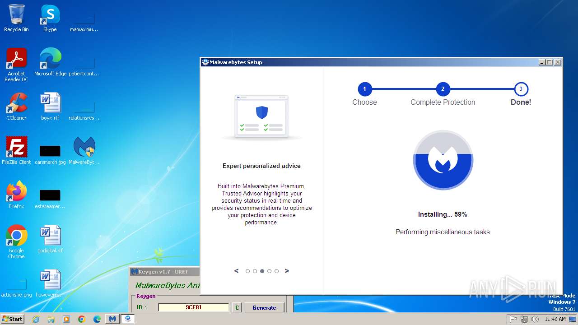The image size is (578, 325).
Task: Switch to Malwarebytes Setup taskbar button
Action: pyautogui.click(x=128, y=319)
